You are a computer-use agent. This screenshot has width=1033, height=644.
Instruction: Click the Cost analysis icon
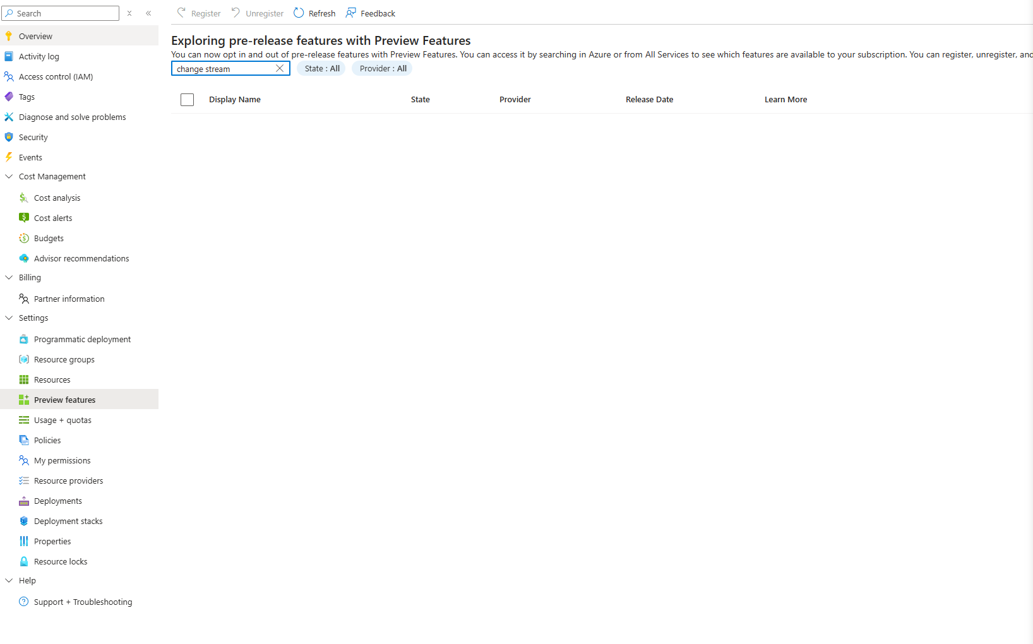24,198
